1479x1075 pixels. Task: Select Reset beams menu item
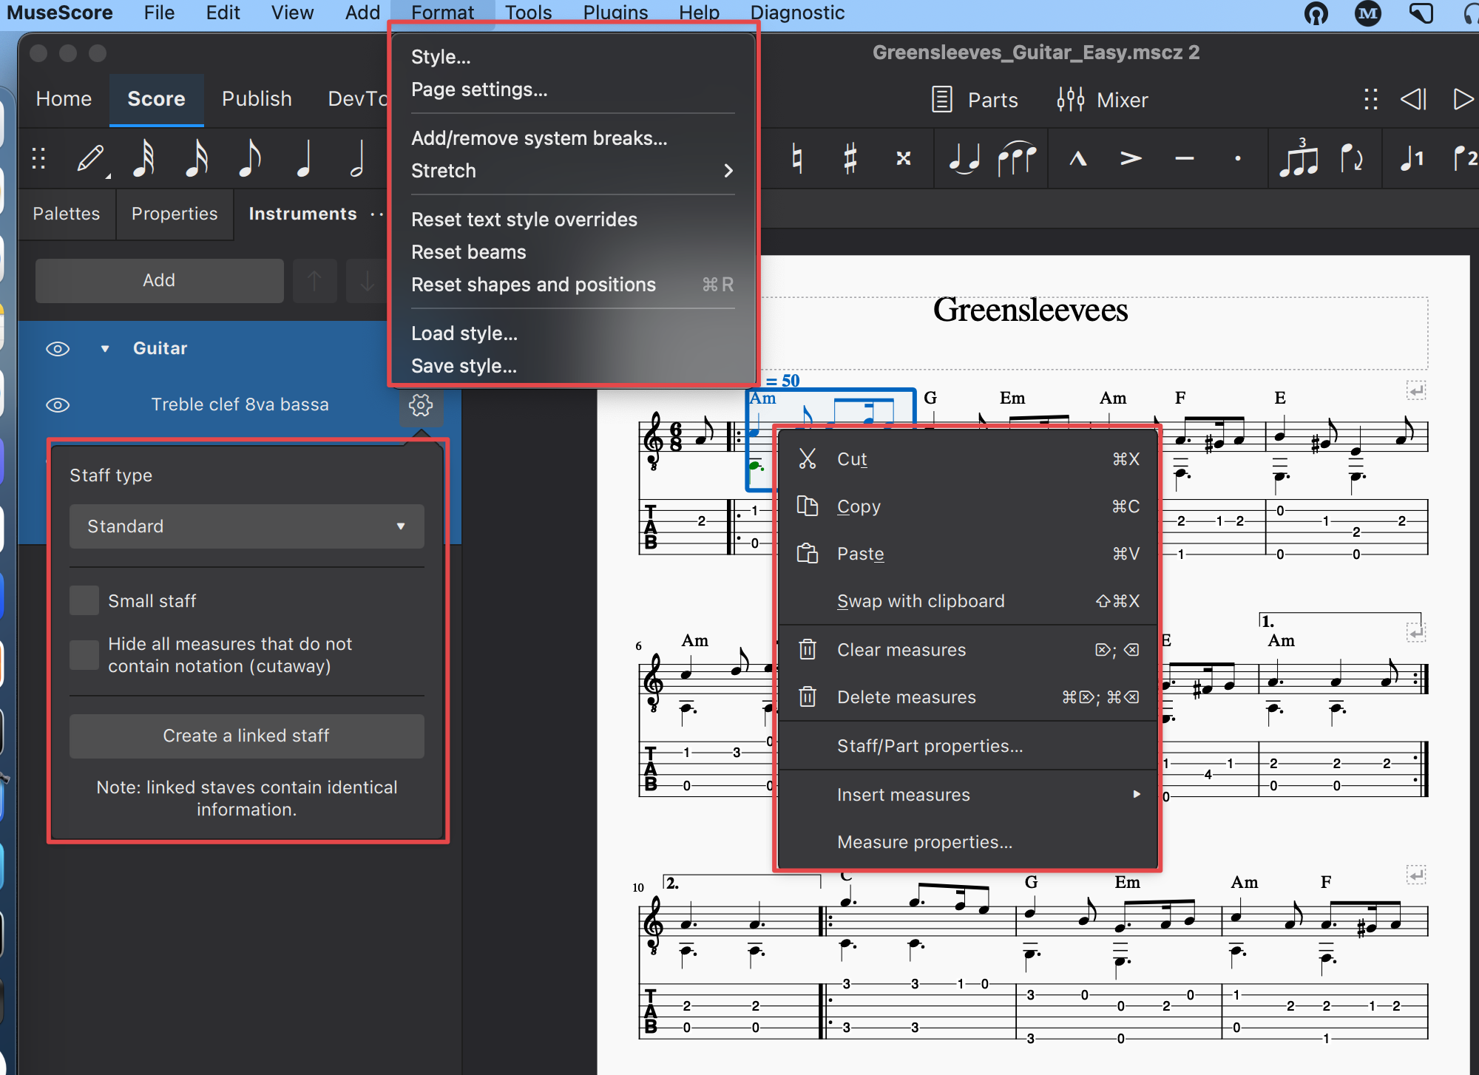573,252
